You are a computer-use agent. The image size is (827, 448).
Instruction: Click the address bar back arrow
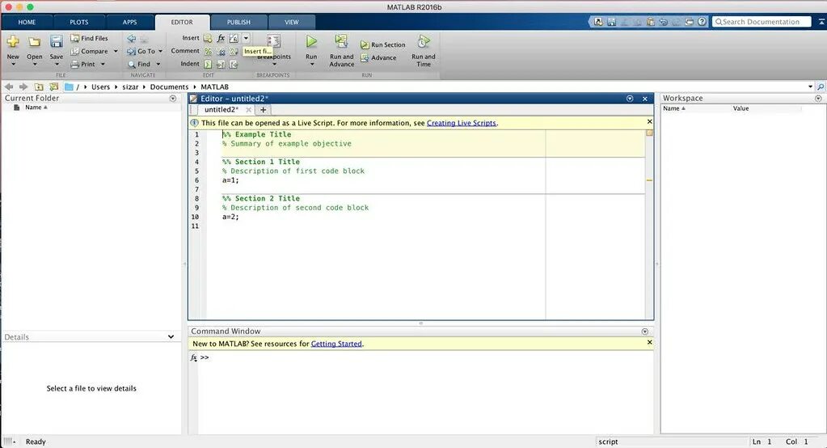click(9, 87)
